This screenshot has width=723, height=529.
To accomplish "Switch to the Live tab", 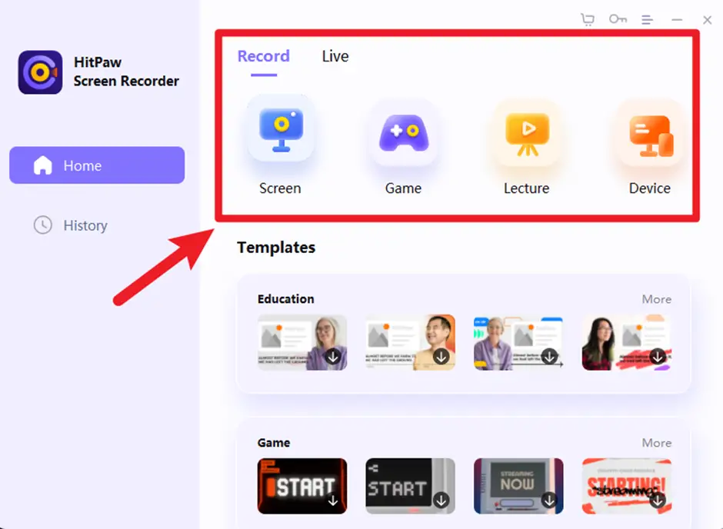I will coord(335,56).
